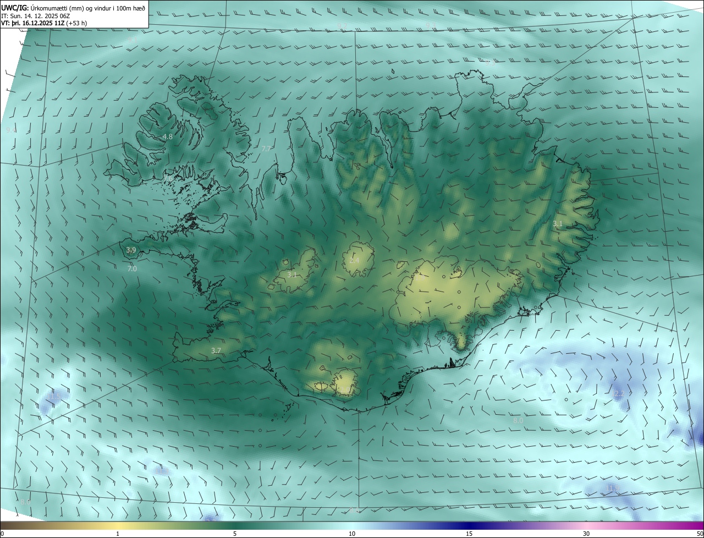The image size is (704, 538).
Task: Select the initial time 'IT: Sun. 14. 12. 2025 06Z'
Action: coord(36,16)
